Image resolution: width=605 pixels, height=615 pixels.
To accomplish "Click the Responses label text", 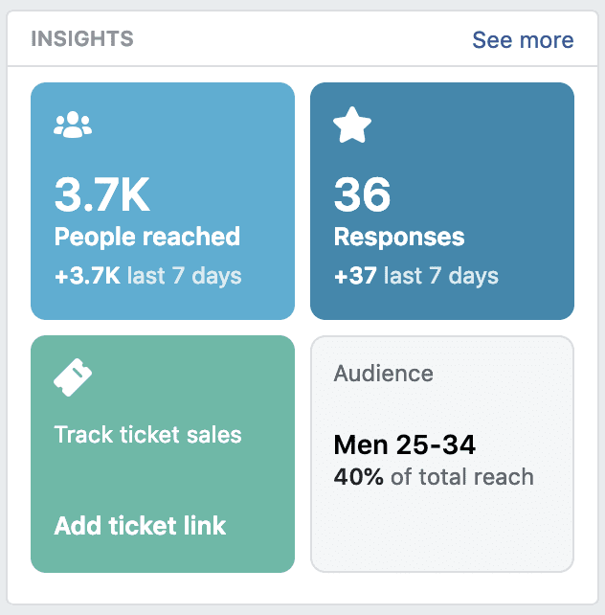I will [398, 237].
